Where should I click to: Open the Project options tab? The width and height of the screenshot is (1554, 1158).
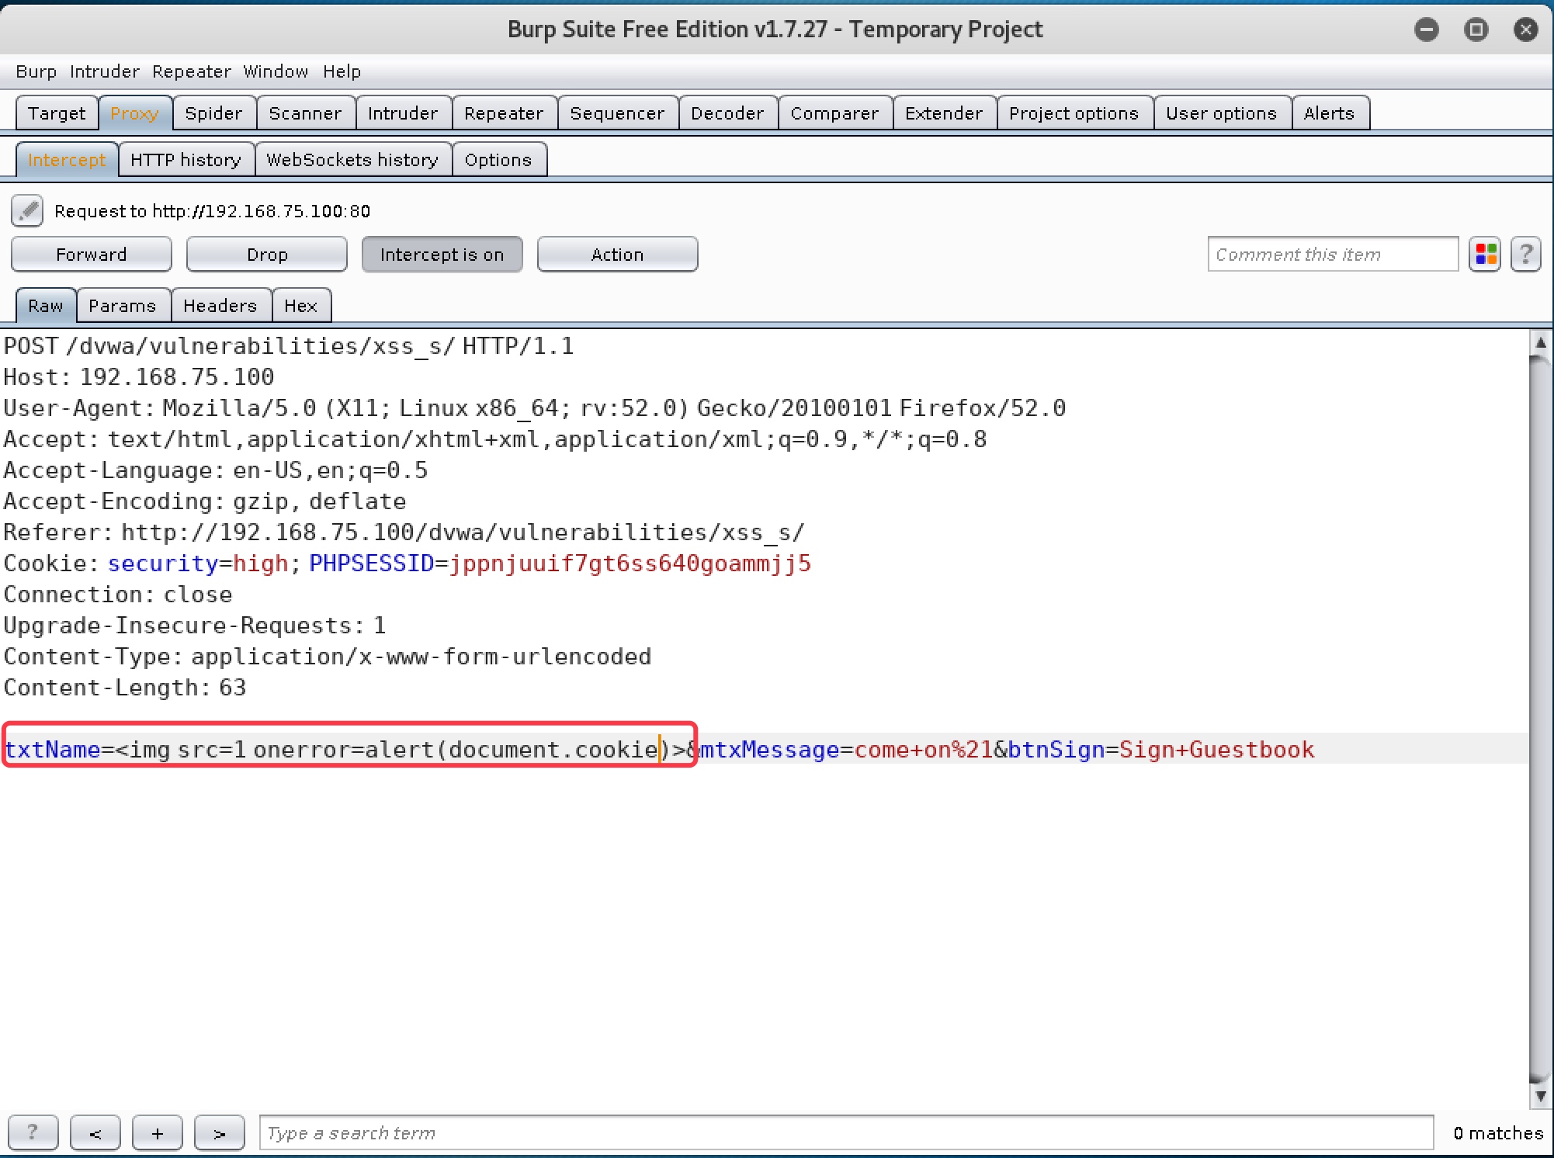click(1074, 113)
